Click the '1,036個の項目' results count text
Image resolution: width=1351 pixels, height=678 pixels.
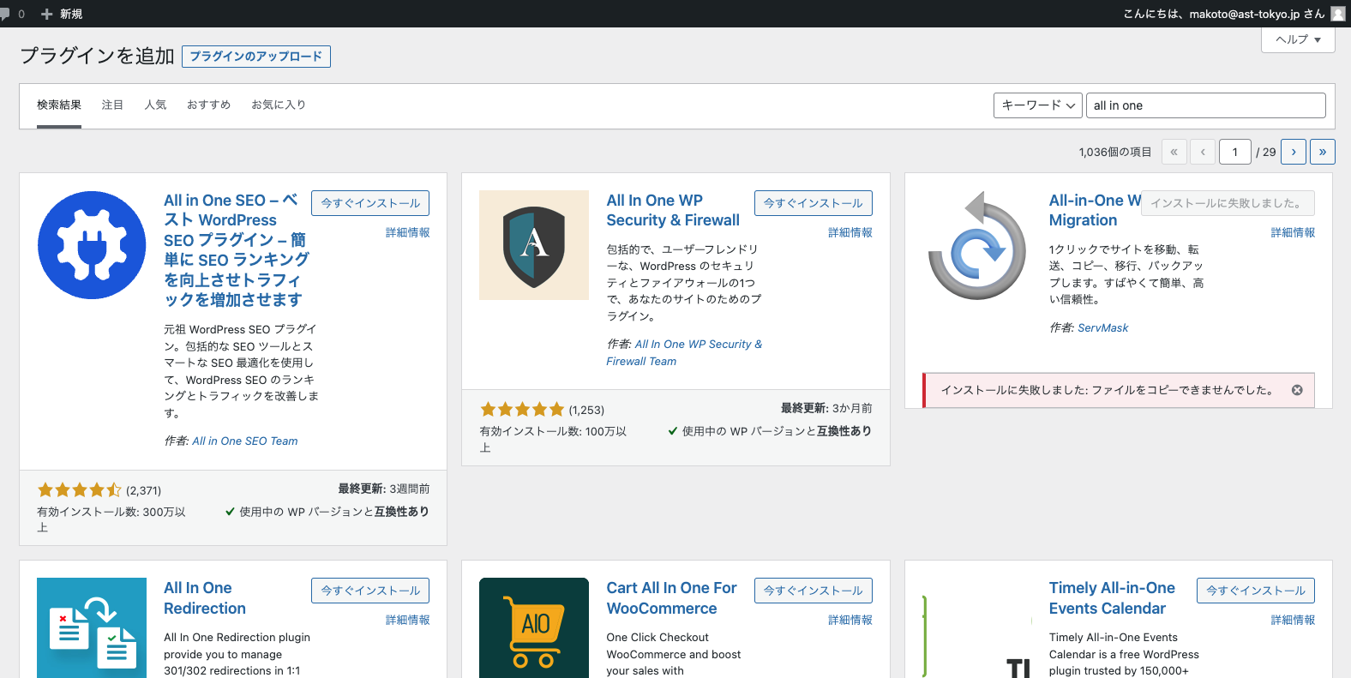(x=1115, y=152)
